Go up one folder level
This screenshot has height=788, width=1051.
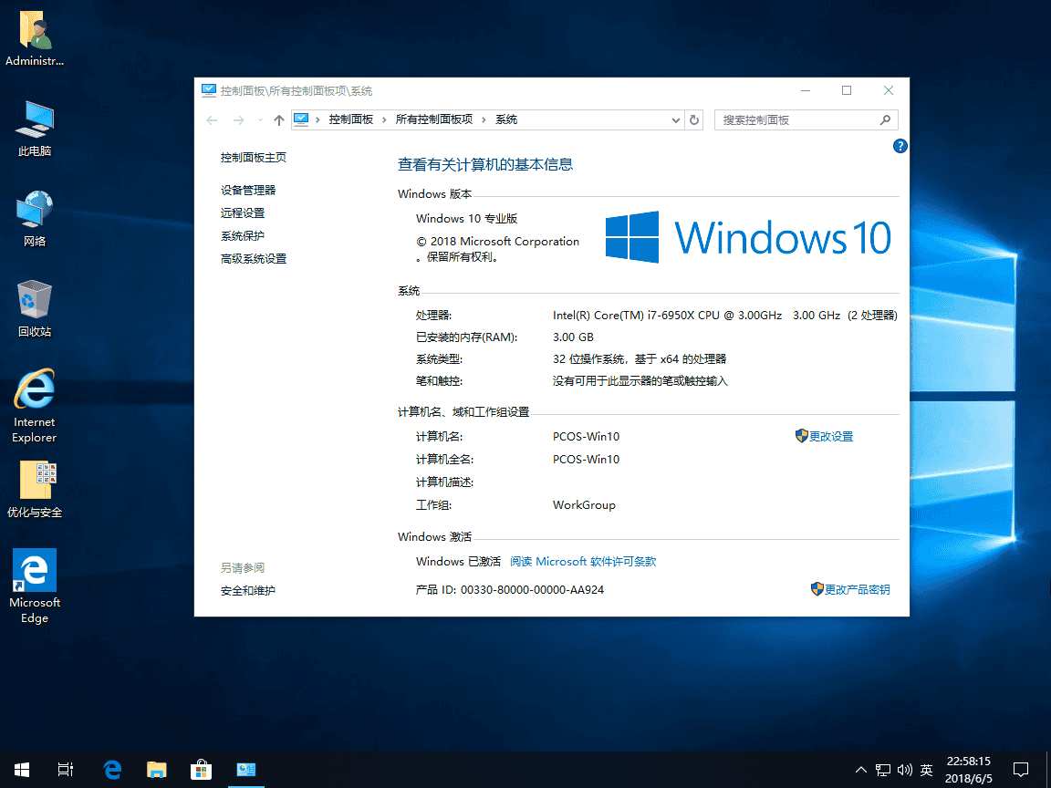pos(279,120)
